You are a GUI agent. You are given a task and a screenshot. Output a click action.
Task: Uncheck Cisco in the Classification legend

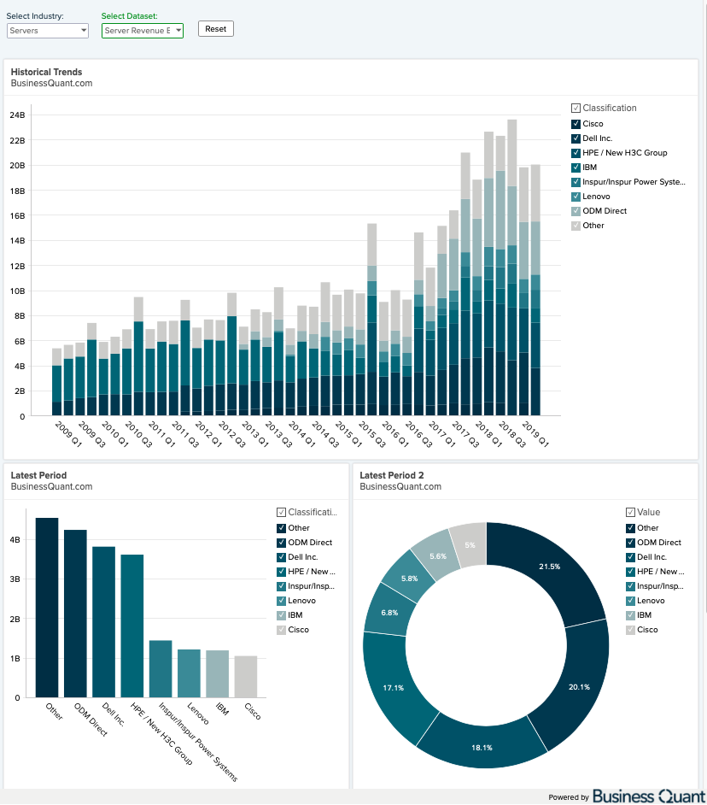click(575, 124)
